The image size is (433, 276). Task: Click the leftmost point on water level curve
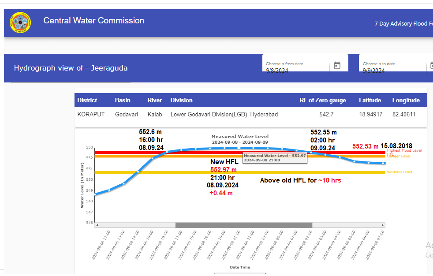coord(95,194)
